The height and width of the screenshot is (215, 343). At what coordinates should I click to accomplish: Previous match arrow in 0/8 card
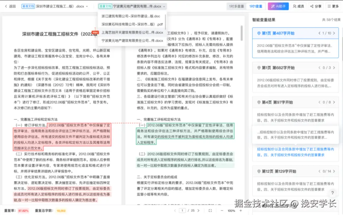(319, 102)
